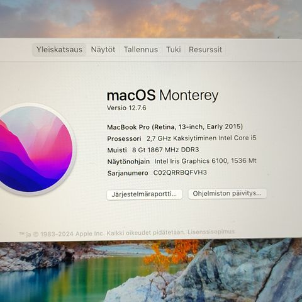Open the Näytöt tab
This screenshot has height=302, width=302.
pos(103,50)
